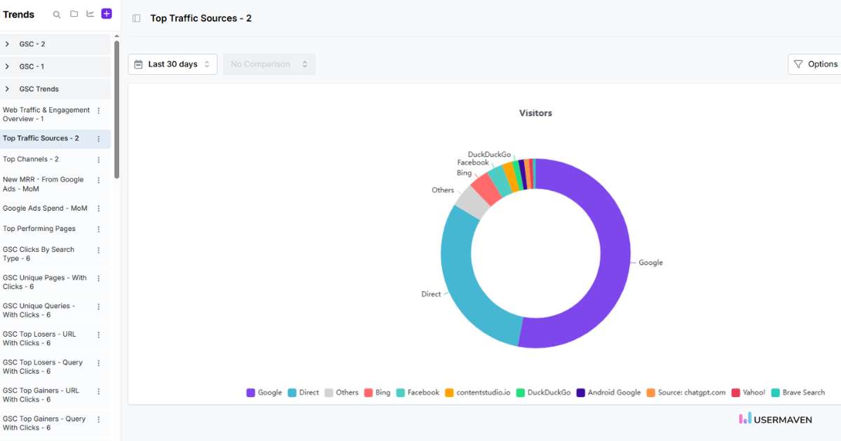
Task: Toggle Brave Search series in legend
Action: (798, 393)
